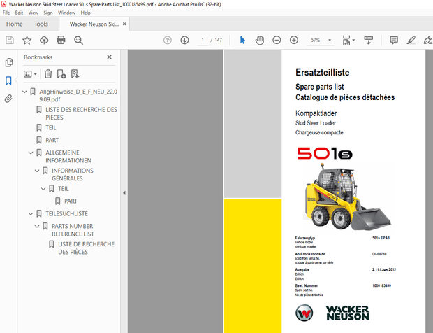Collapse PARTS NUMBER REFERENCE LIST bookmark

[37, 226]
